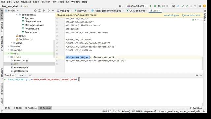The width and height of the screenshot is (211, 119).
Task: Open Terminal settings gear
Action: point(197,75)
